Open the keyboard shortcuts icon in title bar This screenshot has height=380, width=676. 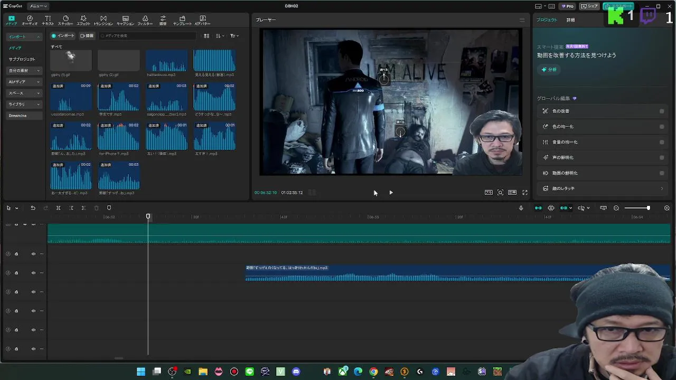click(x=551, y=6)
